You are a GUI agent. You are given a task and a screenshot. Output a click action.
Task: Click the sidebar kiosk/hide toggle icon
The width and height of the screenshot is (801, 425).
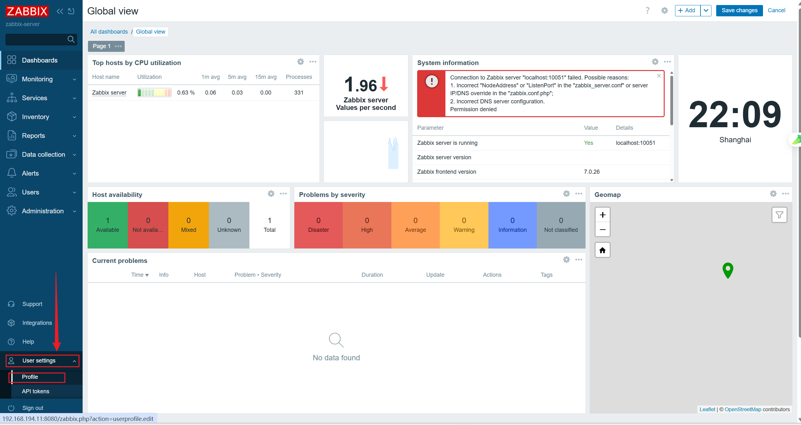click(71, 11)
